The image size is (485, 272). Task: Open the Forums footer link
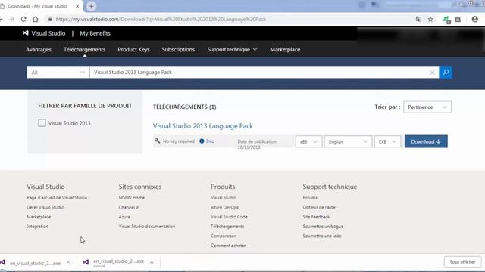coord(310,198)
